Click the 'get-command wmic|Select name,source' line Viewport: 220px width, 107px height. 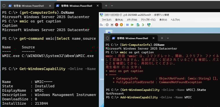tap(58, 39)
